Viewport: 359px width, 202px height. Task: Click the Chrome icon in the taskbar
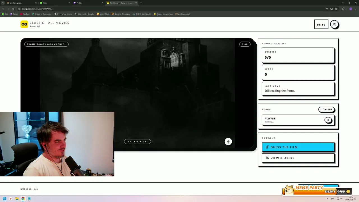(x=23, y=199)
